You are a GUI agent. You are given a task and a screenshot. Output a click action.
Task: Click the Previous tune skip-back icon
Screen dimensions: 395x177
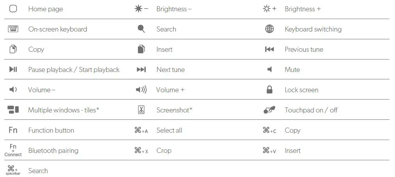point(269,49)
